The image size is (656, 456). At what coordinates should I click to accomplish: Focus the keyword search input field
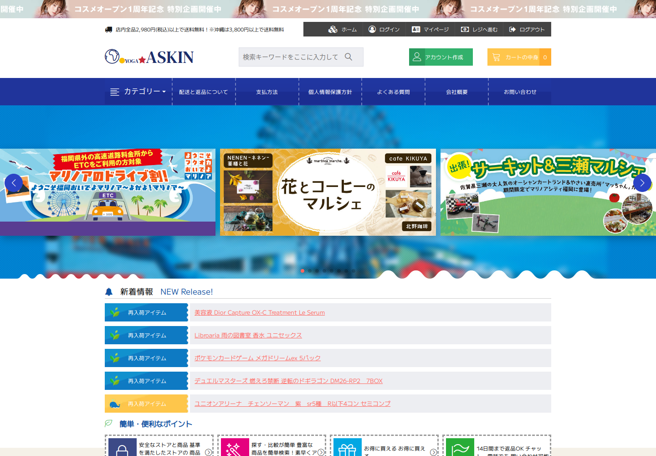(x=292, y=57)
